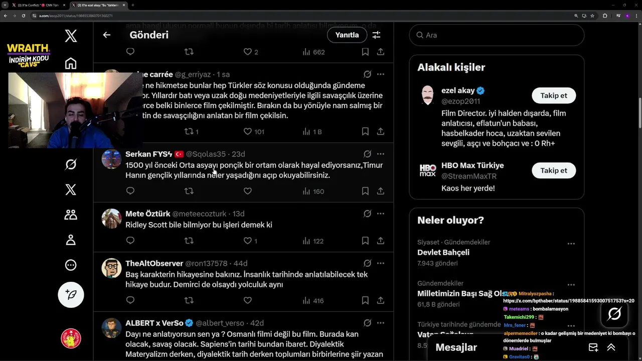
Task: Open the tab search dropdown in browser
Action: coord(5,5)
